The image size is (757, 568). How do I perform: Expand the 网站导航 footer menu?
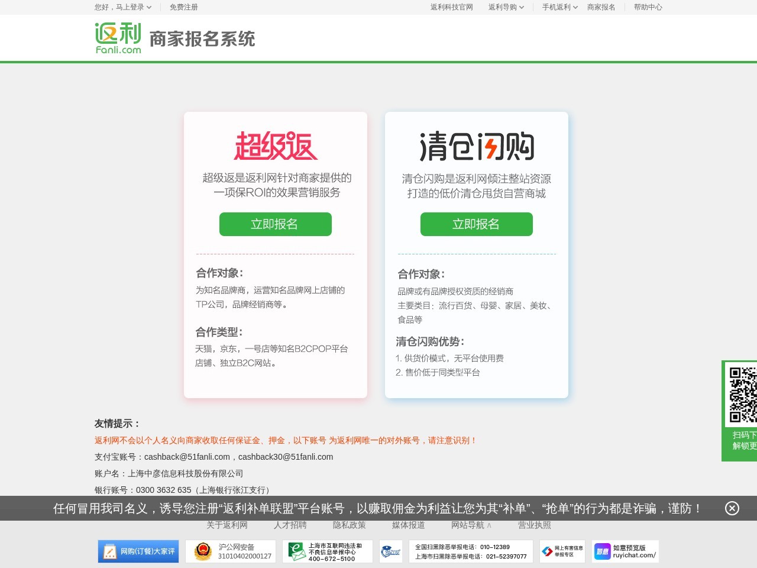click(471, 525)
